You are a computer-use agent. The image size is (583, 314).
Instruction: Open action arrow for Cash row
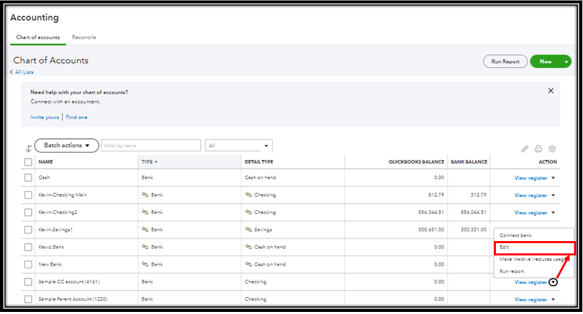[553, 178]
